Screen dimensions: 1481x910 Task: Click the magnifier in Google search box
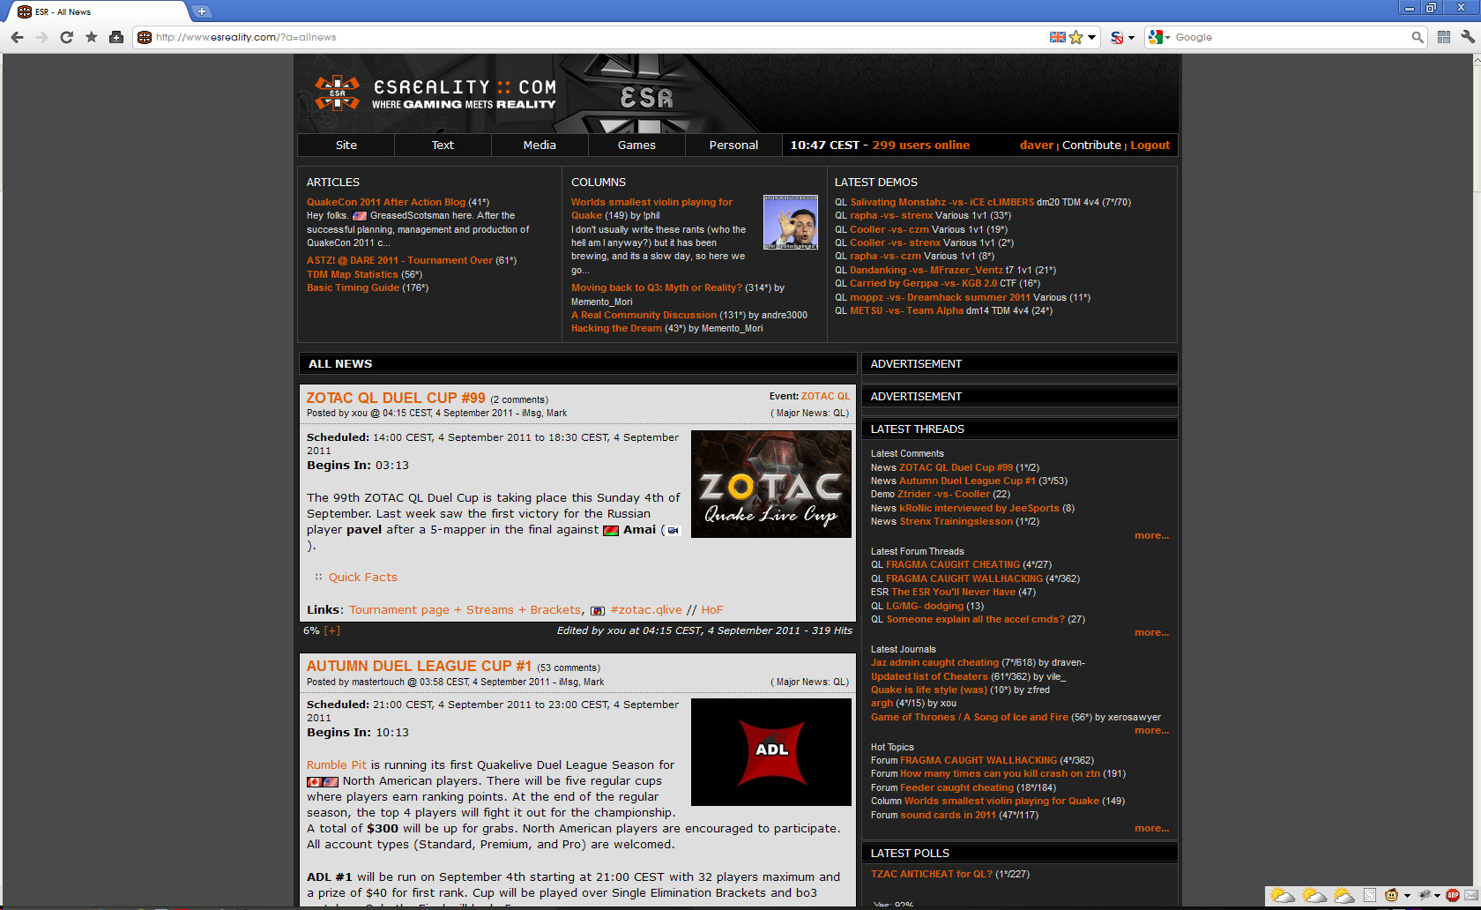coord(1417,37)
